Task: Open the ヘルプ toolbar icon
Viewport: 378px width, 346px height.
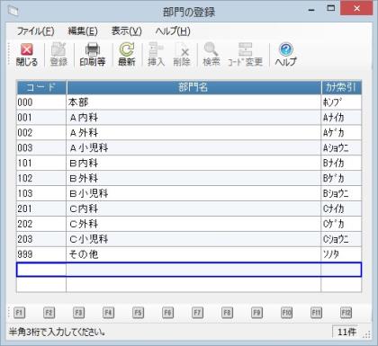Action: [x=285, y=55]
